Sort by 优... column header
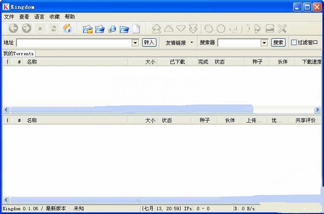The width and height of the screenshot is (324, 214). tap(278, 120)
